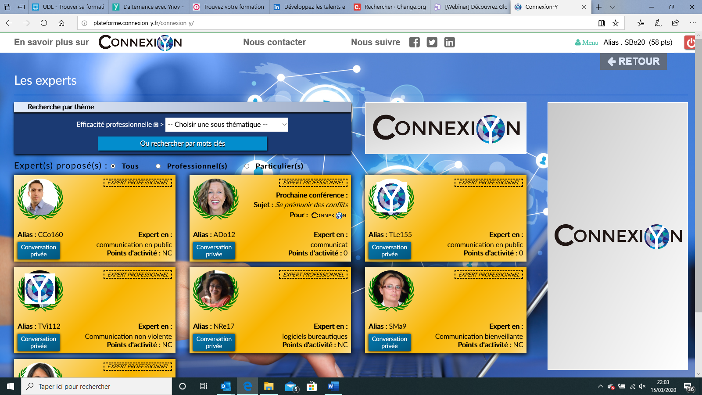Toggle reading view icon in address bar
This screenshot has height=395, width=702.
(601, 23)
